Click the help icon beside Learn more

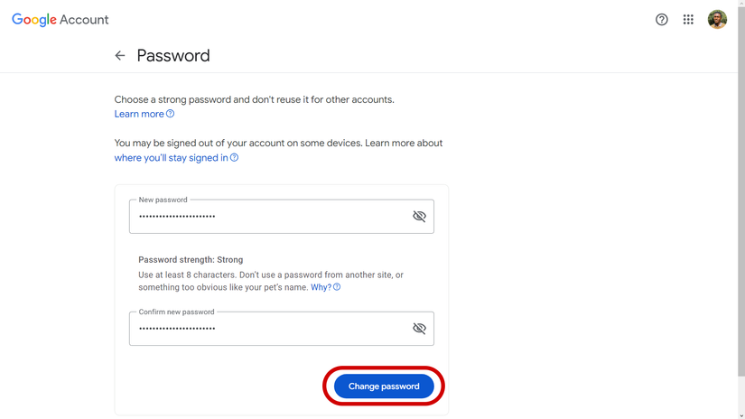[x=170, y=114]
